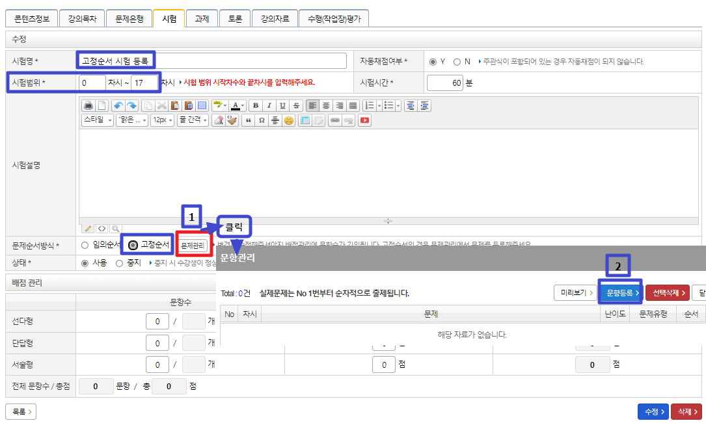
Task: Insert YouTube video via red play icon
Action: coord(364,120)
